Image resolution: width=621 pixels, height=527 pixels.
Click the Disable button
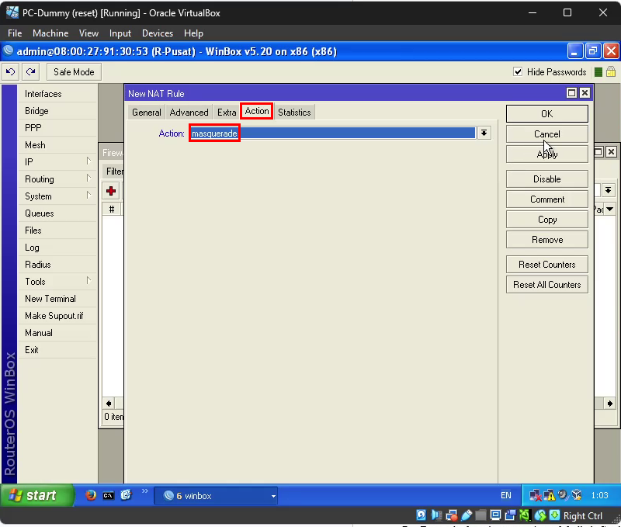click(x=547, y=179)
